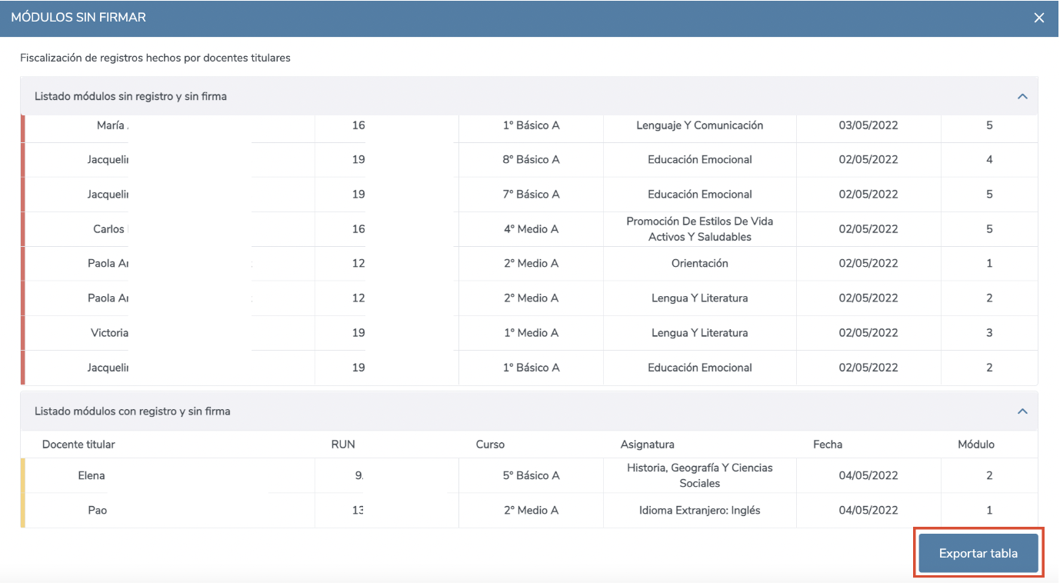Select 'Historia, Geografía Y Ciencias Sociales' cell
The width and height of the screenshot is (1060, 586).
[700, 475]
